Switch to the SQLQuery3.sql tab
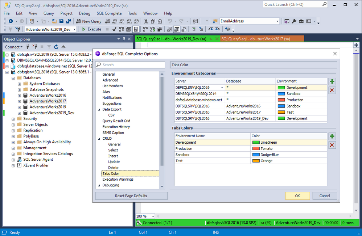Viewport: 362px width, 236px height. pos(256,39)
